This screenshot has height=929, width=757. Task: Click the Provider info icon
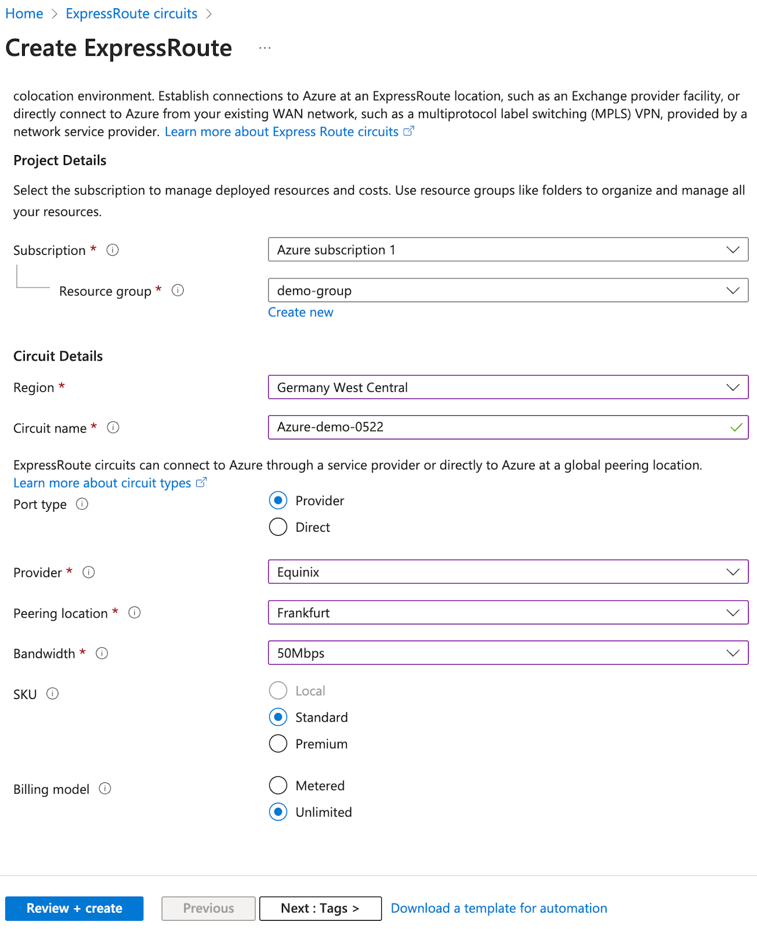tap(88, 572)
